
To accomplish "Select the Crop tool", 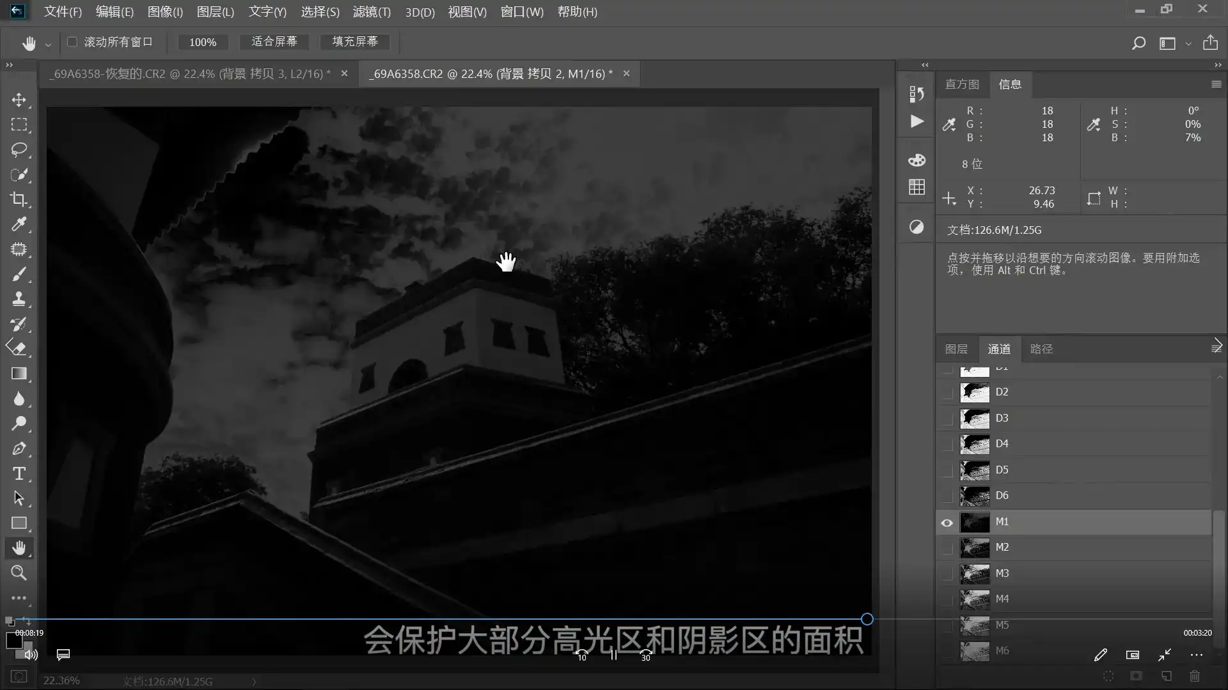I will point(19,200).
